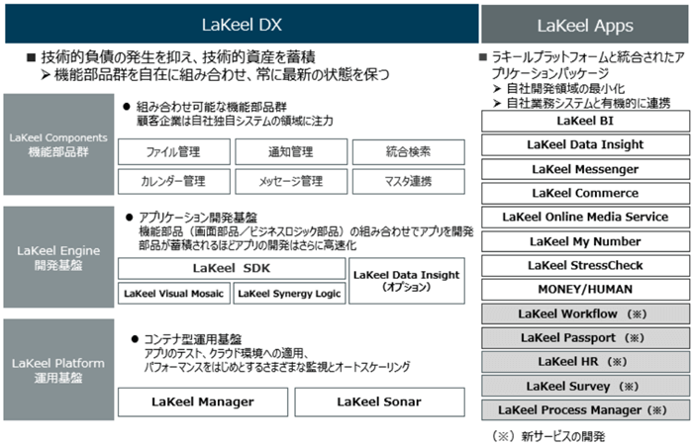This screenshot has height=447, width=693.
Task: Choose LaKeel Data Insight in Apps list
Action: pyautogui.click(x=585, y=144)
